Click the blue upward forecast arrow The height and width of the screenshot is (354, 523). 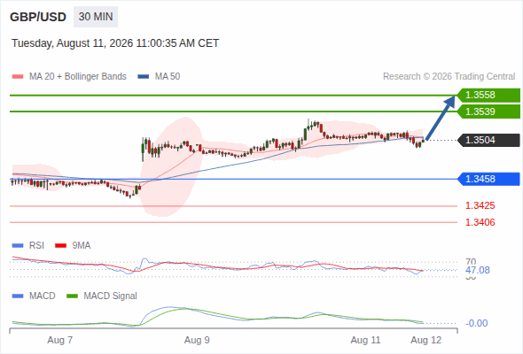tap(441, 118)
